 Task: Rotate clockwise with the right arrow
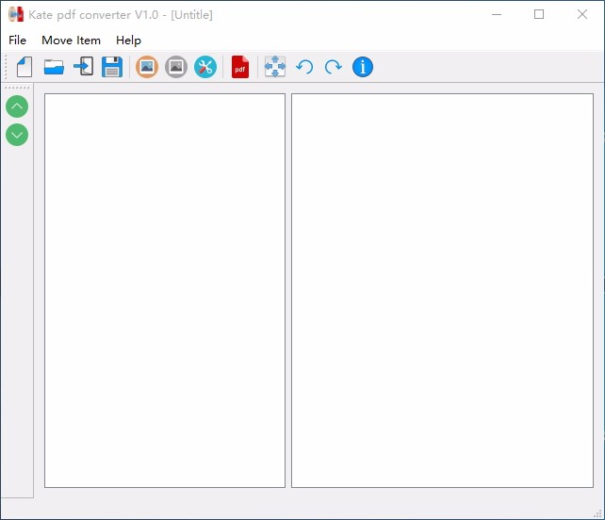(334, 67)
